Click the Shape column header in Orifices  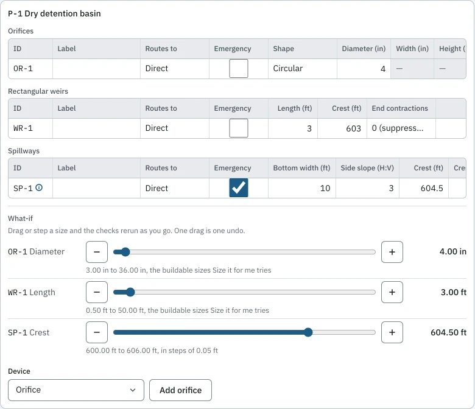coord(303,49)
